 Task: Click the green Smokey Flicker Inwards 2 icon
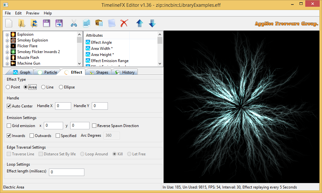click(x=13, y=52)
